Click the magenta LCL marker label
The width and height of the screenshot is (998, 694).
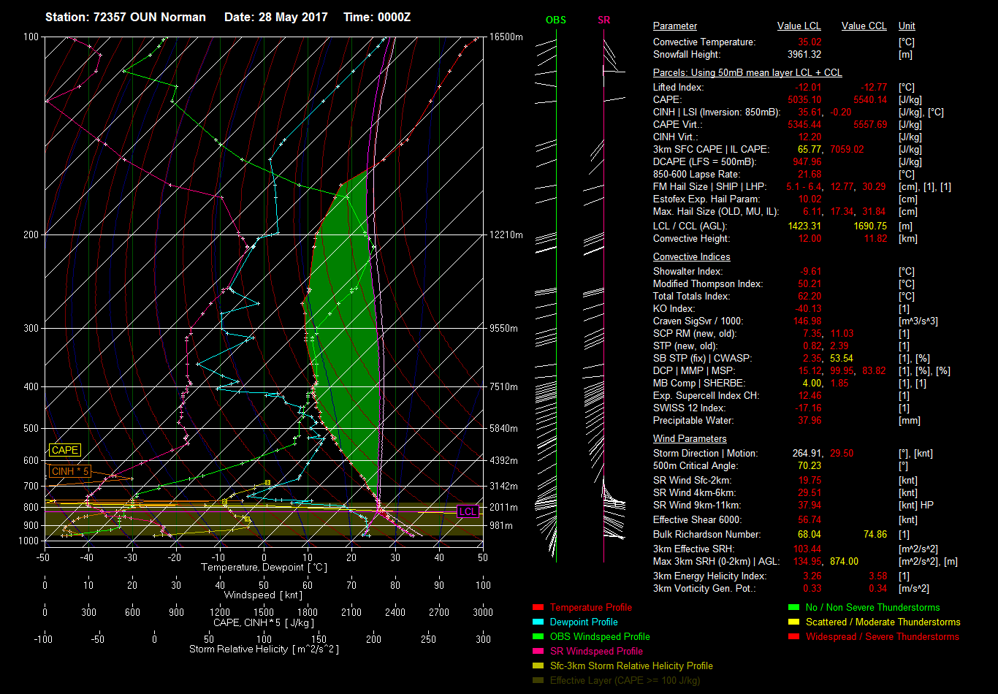click(468, 511)
